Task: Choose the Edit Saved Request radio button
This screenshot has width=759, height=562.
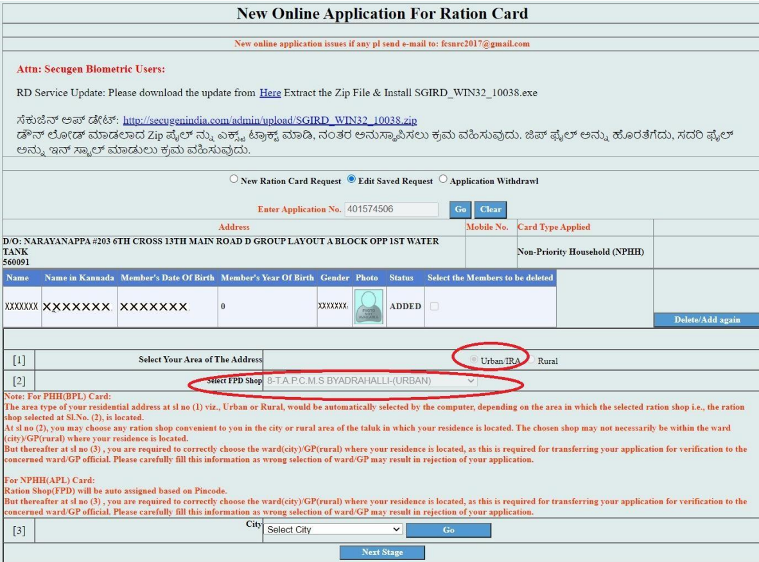Action: [351, 180]
